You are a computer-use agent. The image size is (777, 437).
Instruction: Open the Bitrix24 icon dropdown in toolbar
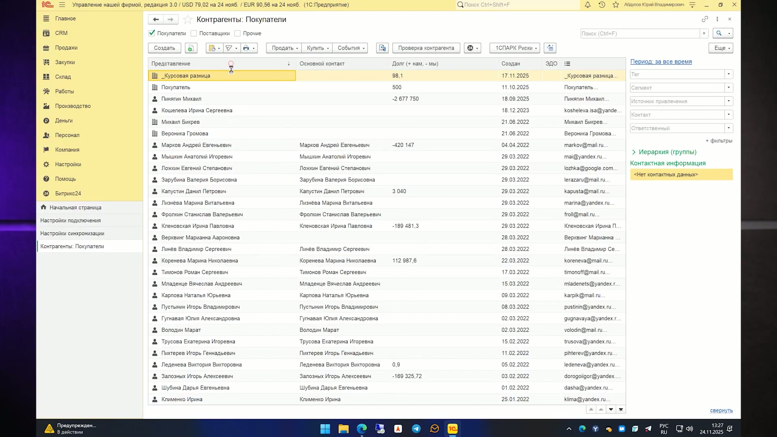pos(473,48)
